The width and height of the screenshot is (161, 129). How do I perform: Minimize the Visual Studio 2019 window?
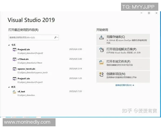tap(141, 13)
